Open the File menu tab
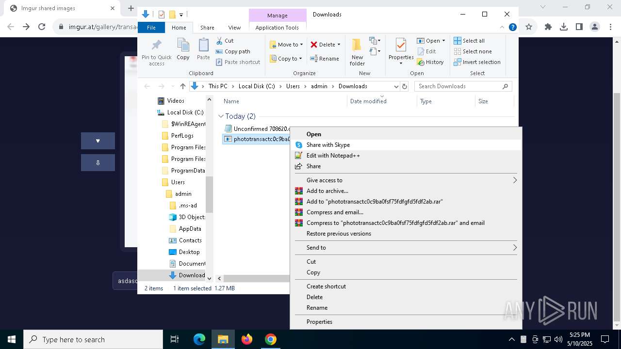Screen dimensions: 621x349 point(151,28)
